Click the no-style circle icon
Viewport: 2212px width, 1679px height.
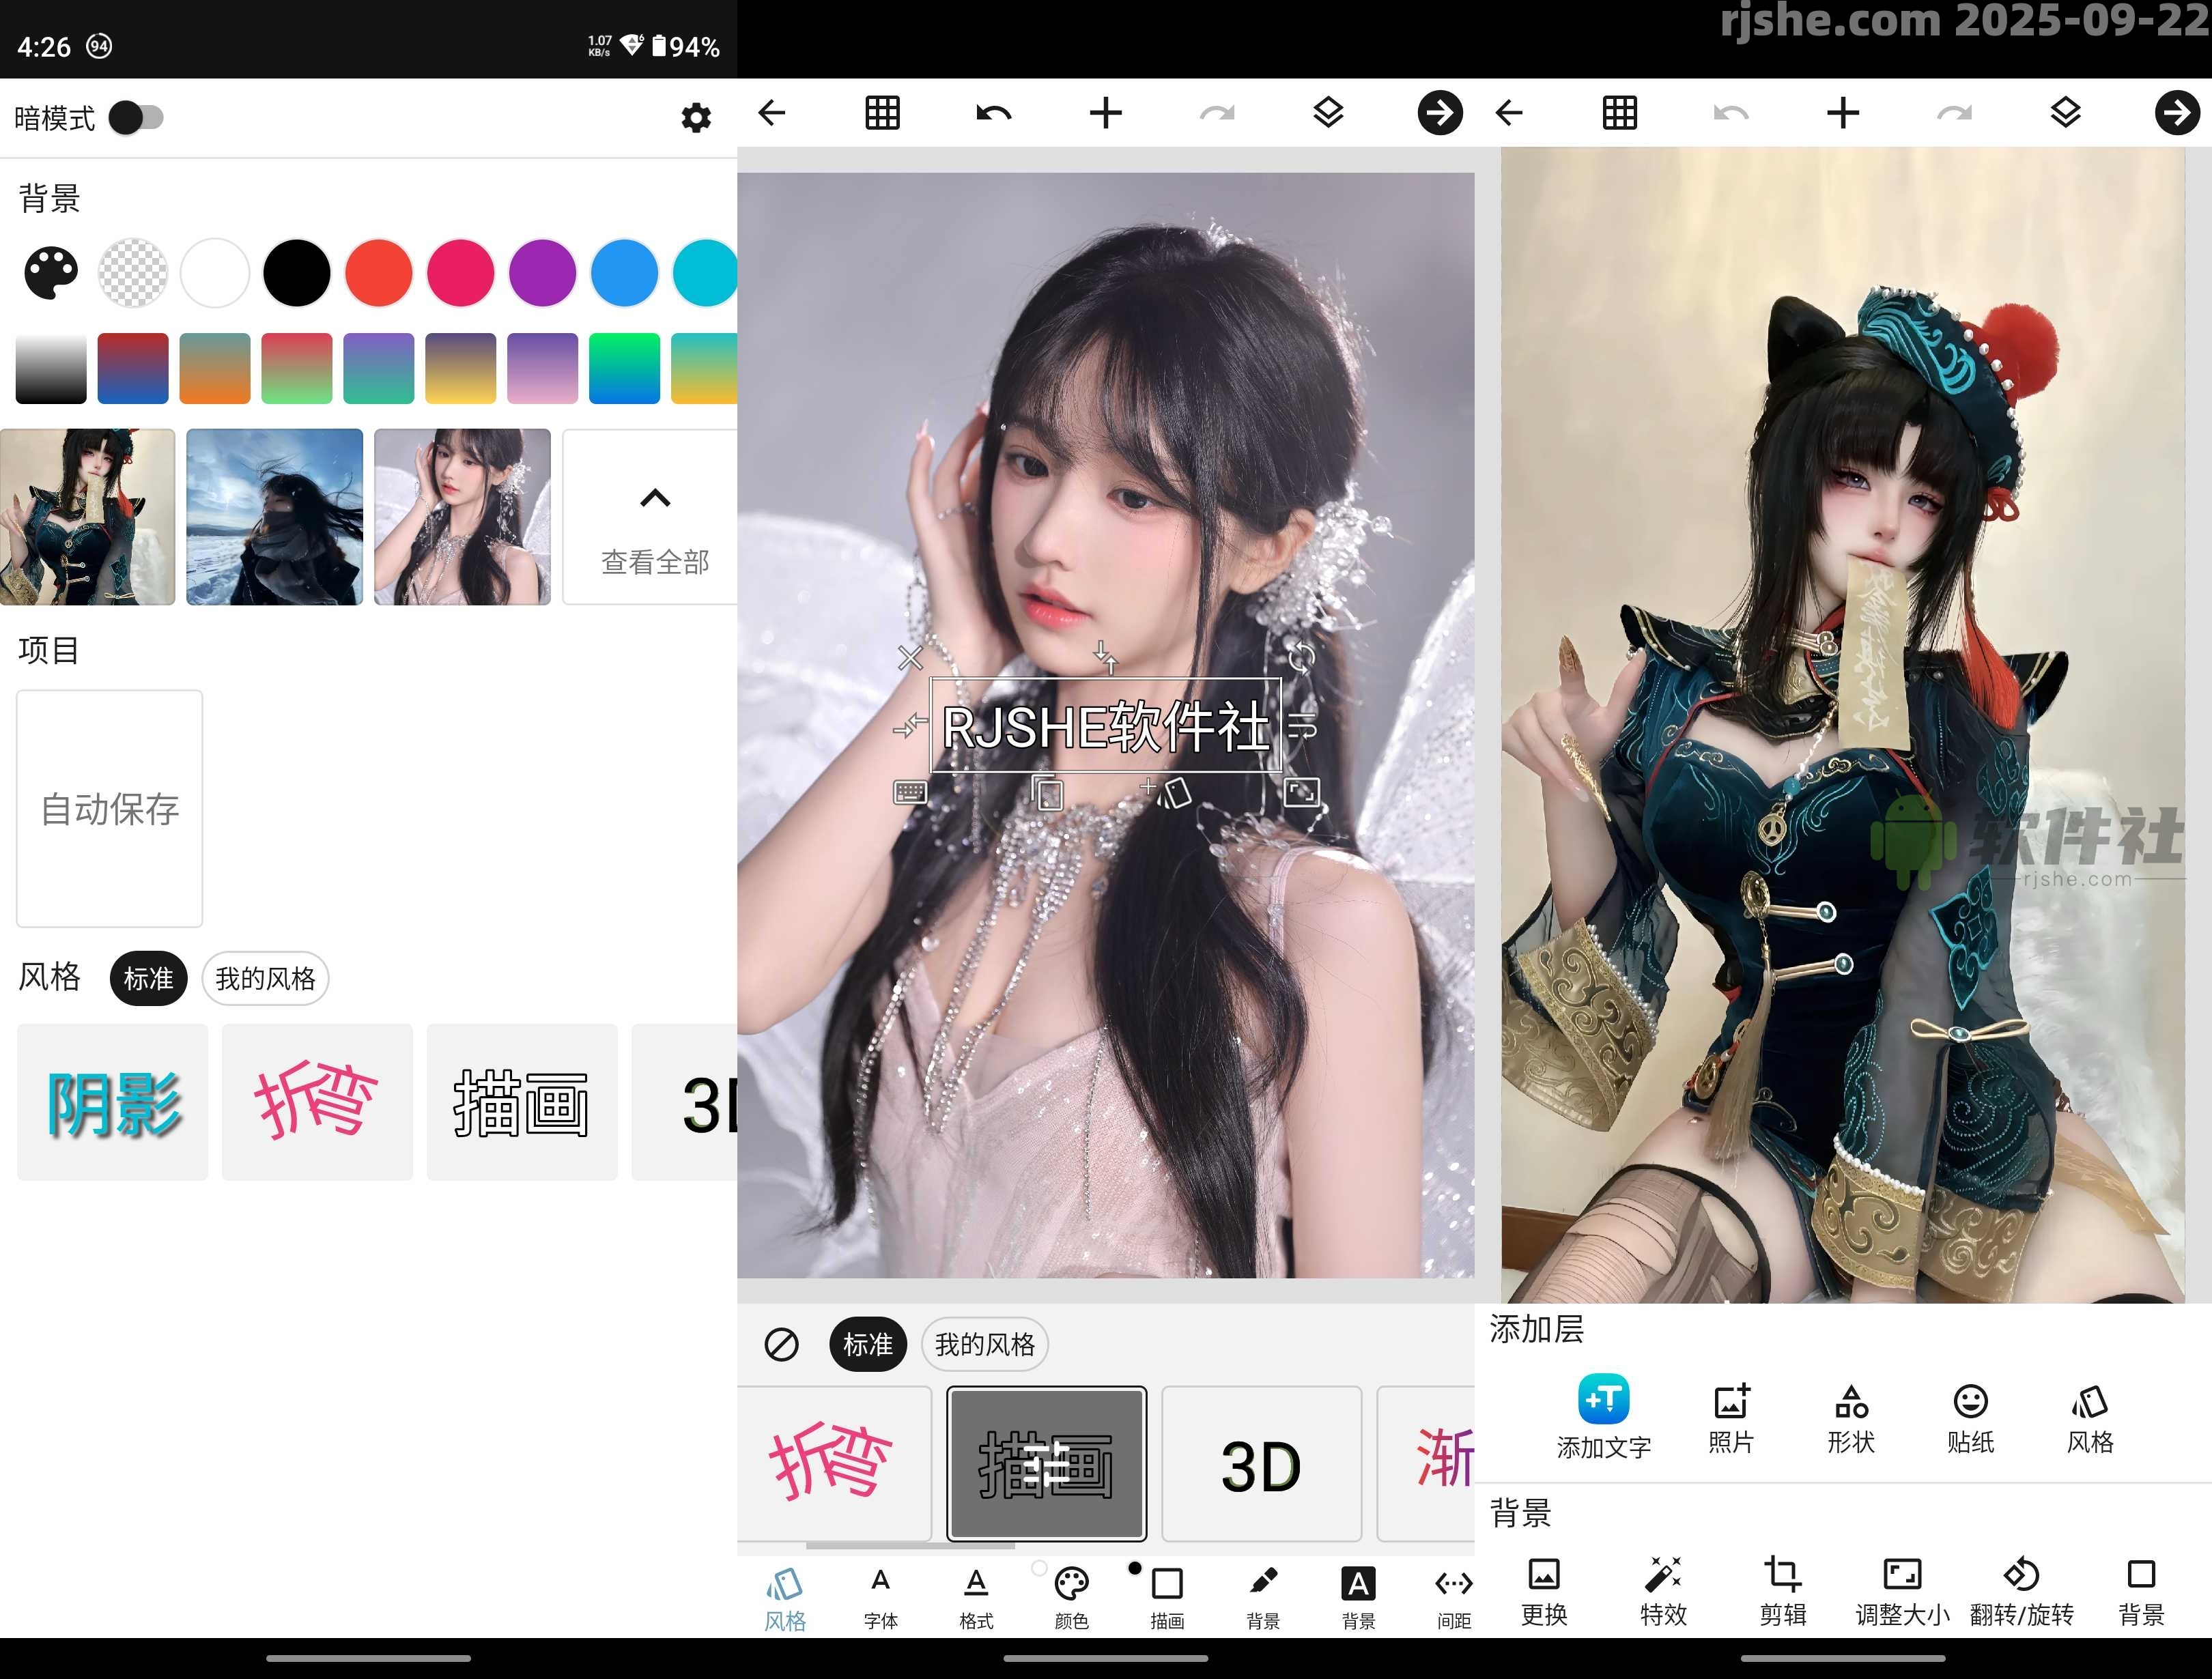click(x=781, y=1344)
